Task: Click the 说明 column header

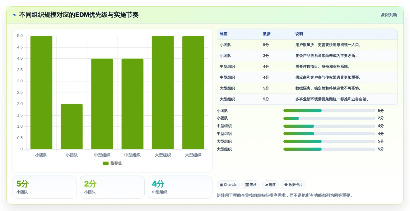Action: tap(299, 34)
